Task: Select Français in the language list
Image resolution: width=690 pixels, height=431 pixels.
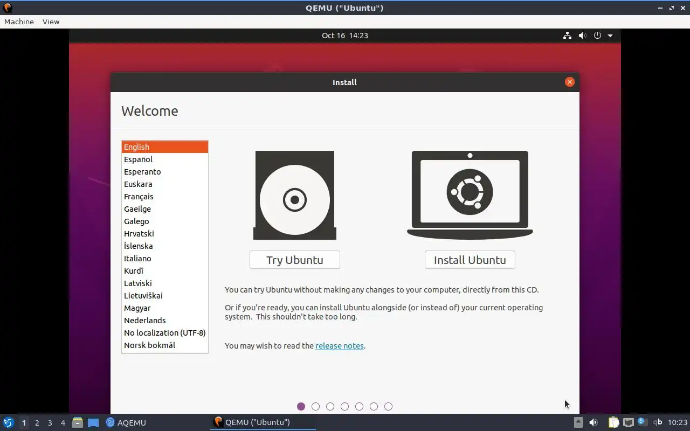Action: tap(165, 197)
